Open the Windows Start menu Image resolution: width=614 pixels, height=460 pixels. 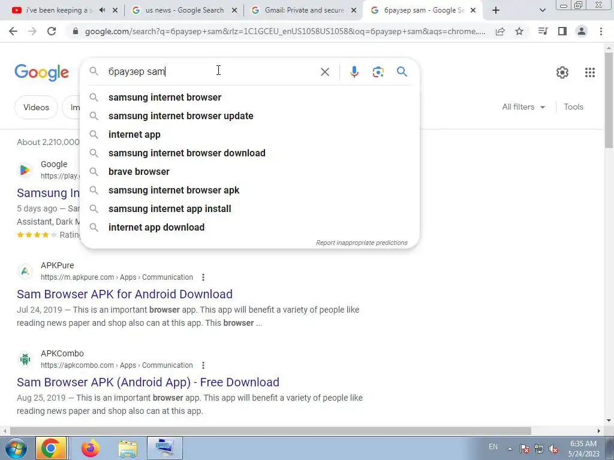[x=16, y=448]
